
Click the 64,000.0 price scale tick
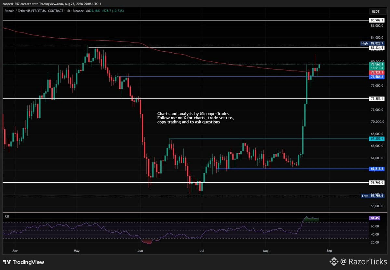pos(377,158)
